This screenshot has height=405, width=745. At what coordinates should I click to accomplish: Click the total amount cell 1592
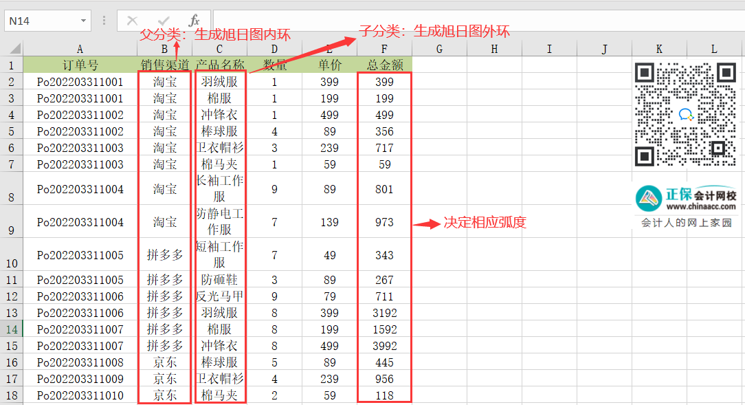coord(384,329)
